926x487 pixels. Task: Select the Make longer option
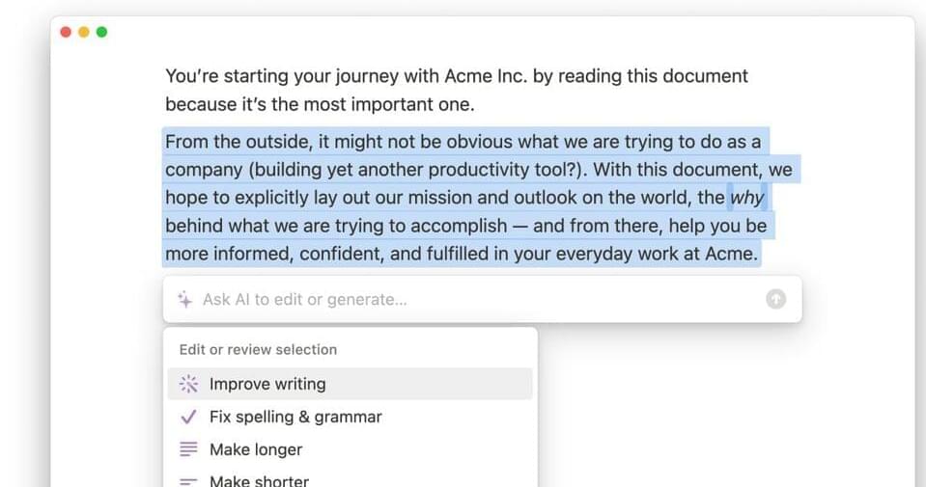(x=256, y=449)
